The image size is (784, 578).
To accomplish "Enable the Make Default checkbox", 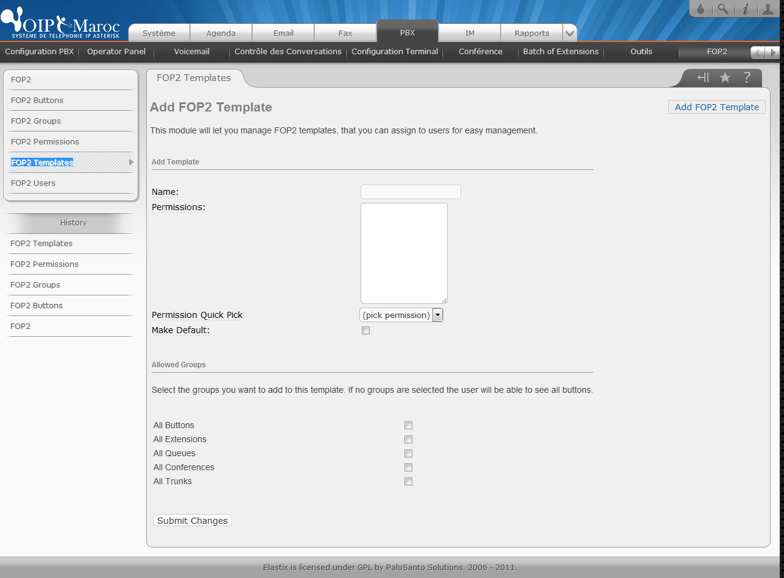I will point(366,331).
